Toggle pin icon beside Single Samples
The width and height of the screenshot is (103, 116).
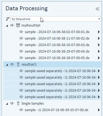12,104
